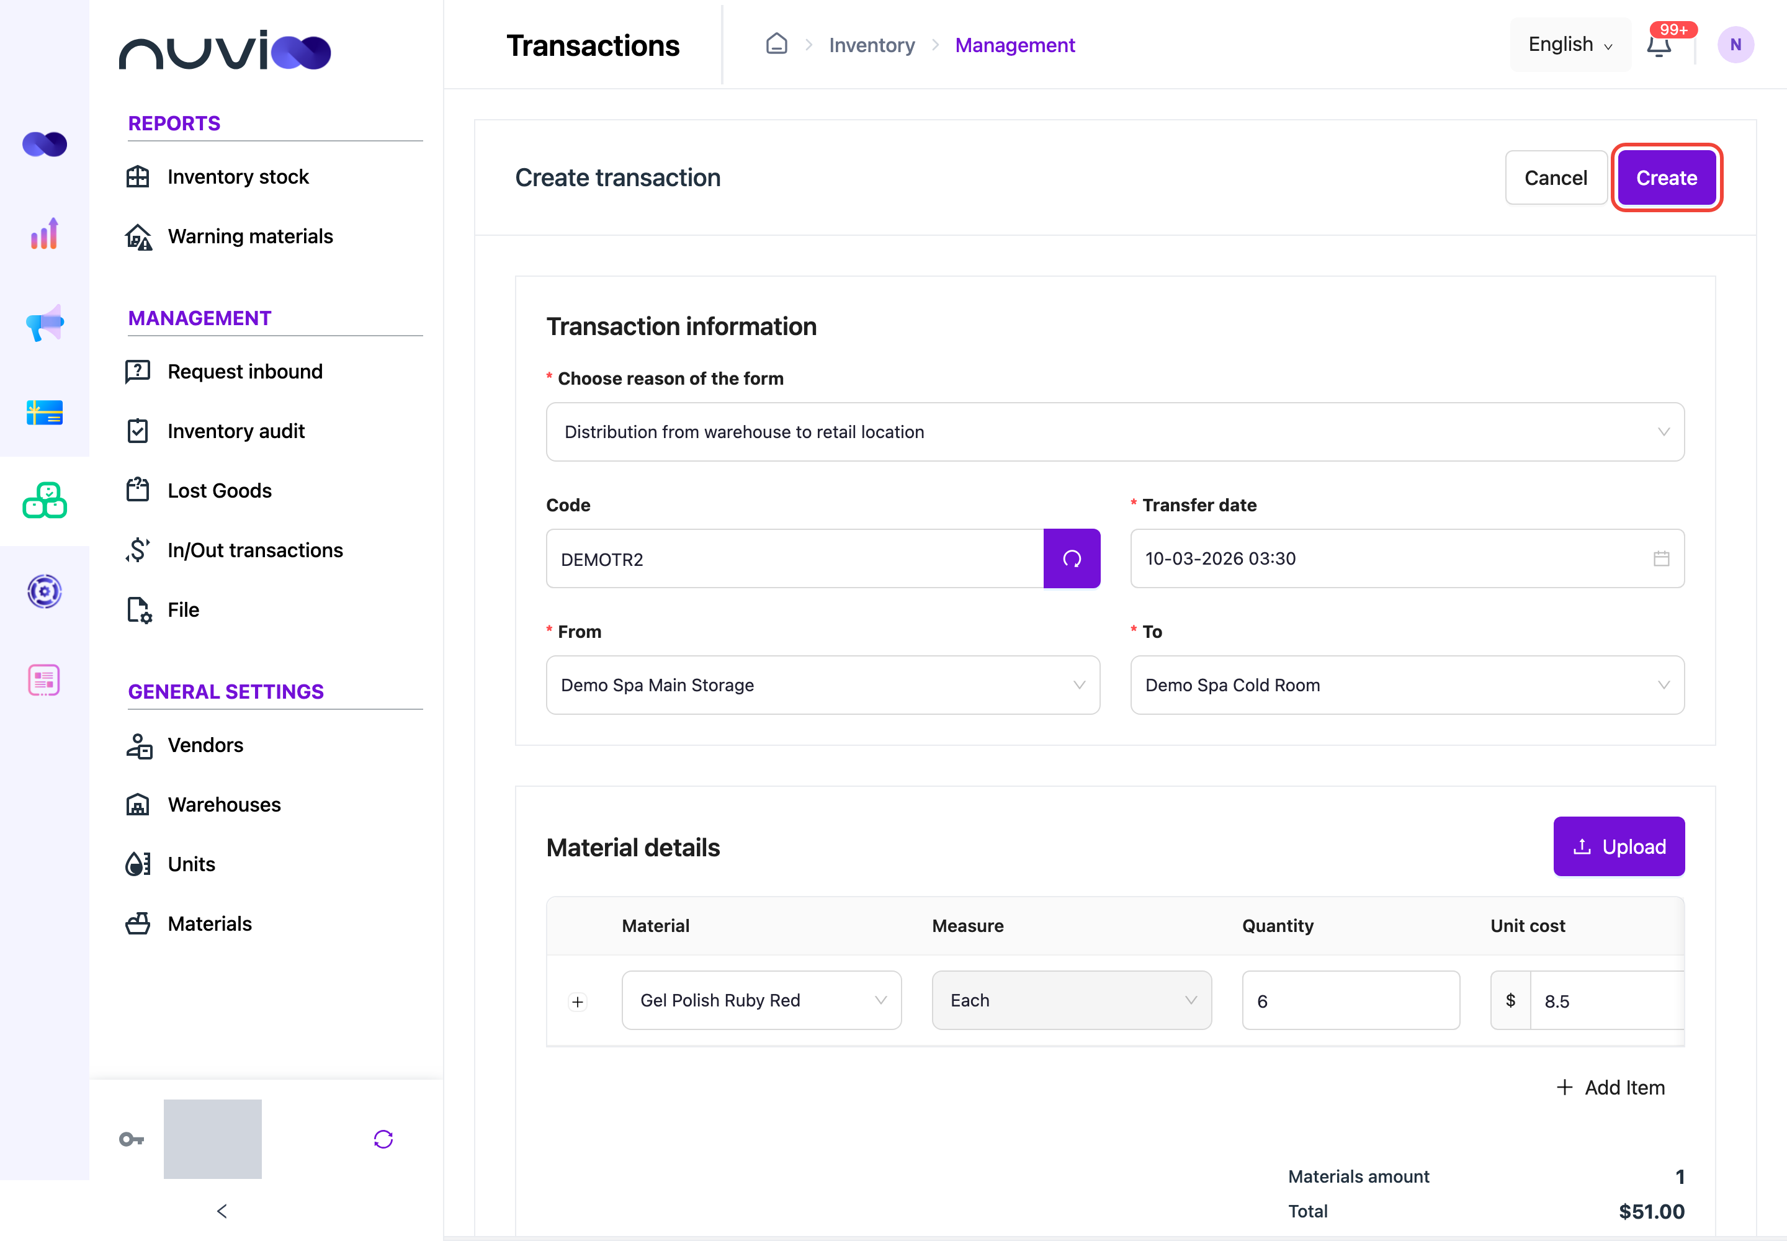Screen dimensions: 1787x1241
Task: Open the megaphone marketing rail icon
Action: pos(44,323)
